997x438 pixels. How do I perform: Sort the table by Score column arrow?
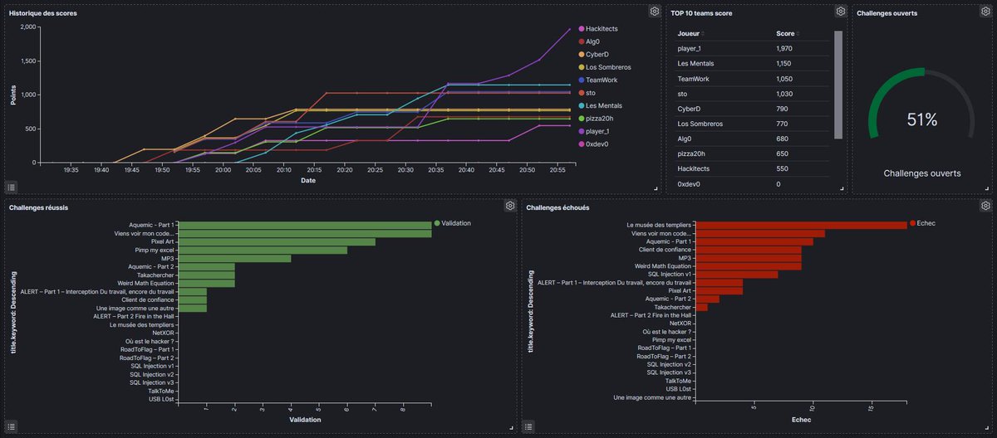798,34
